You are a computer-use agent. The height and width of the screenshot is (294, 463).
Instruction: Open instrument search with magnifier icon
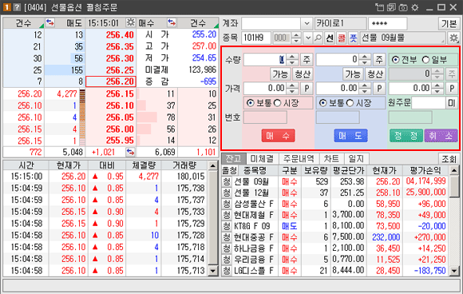click(x=318, y=38)
